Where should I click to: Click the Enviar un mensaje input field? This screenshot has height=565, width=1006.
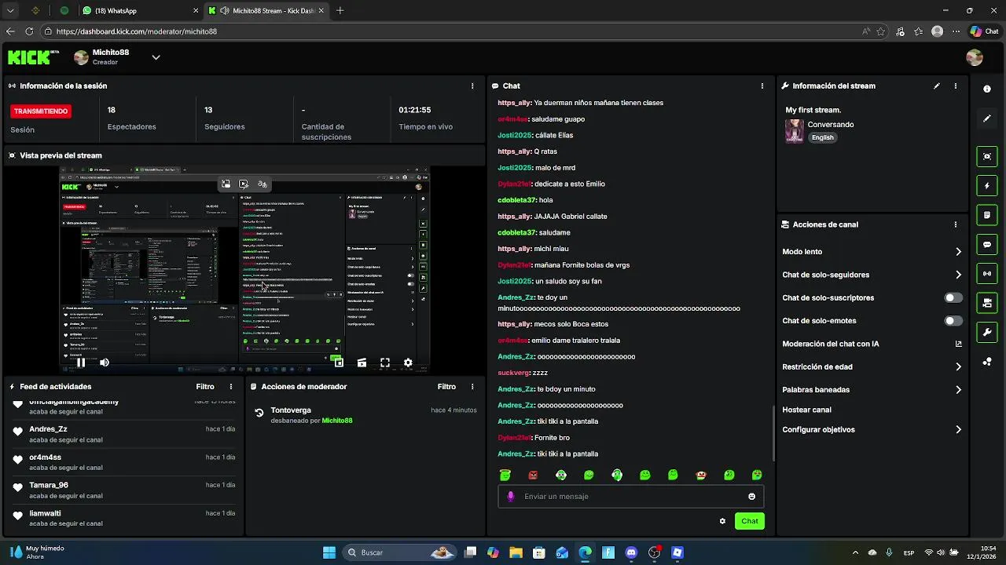tap(631, 497)
